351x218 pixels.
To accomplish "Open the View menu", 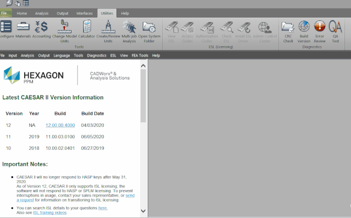I will [x=124, y=55].
